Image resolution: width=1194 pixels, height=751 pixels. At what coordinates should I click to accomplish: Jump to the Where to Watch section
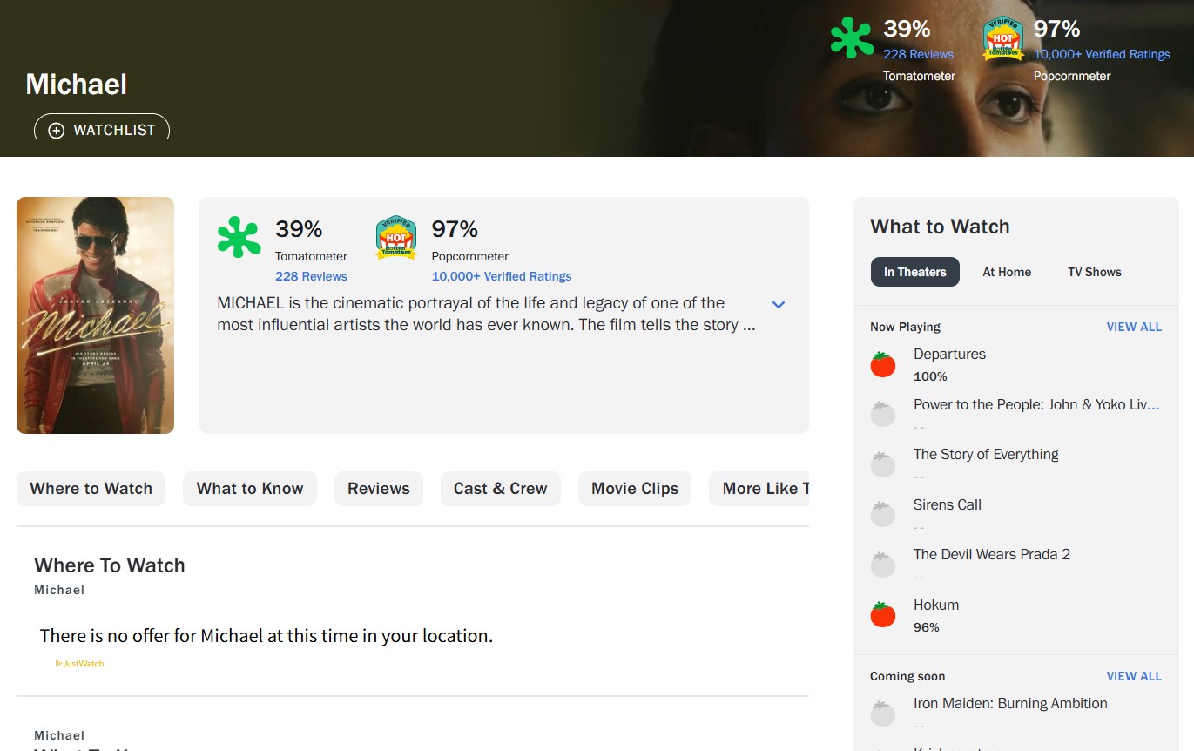click(x=91, y=489)
